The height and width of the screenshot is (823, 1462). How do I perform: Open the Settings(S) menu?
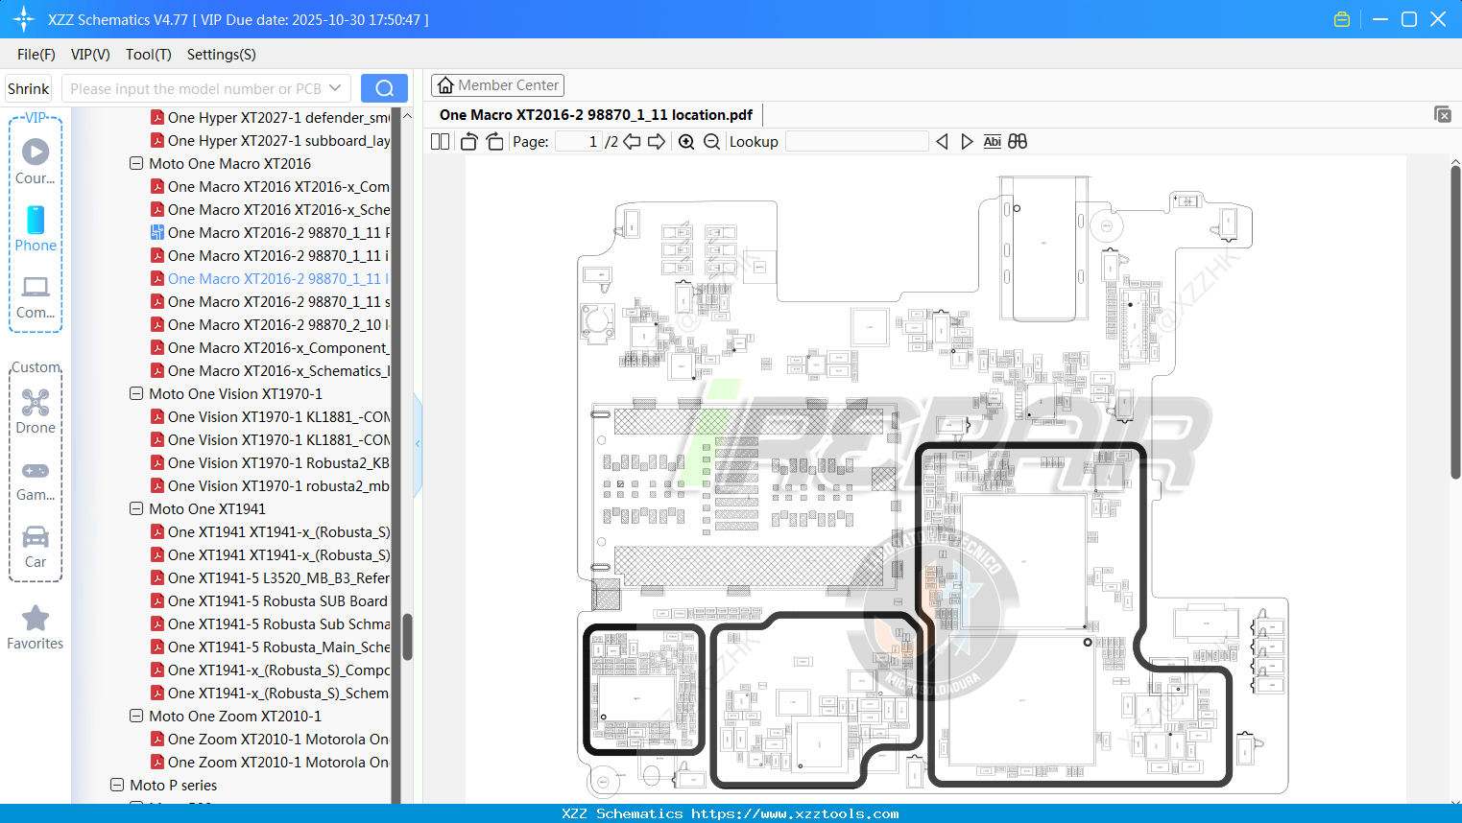tap(222, 55)
